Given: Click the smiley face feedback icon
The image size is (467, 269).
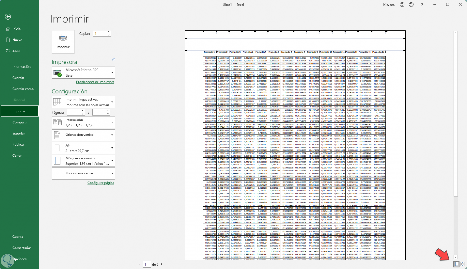Looking at the screenshot, I should [x=402, y=5].
